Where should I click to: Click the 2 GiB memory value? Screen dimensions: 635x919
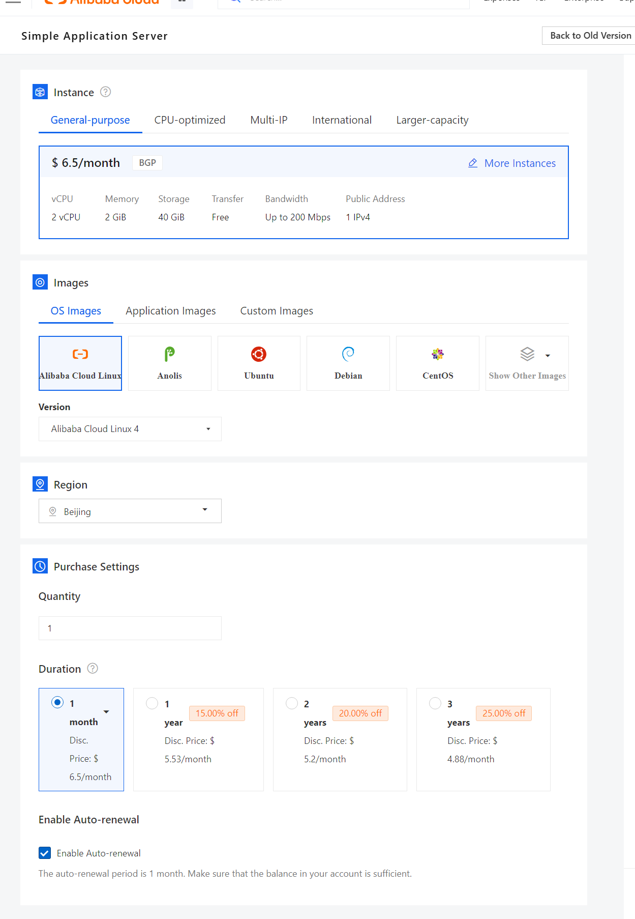coord(115,217)
